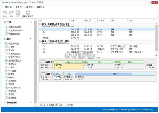Choose 转换为 FAT32 conversion

pyautogui.click(x=13, y=57)
